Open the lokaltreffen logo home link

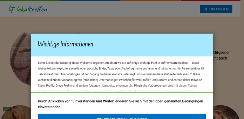tap(28, 9)
